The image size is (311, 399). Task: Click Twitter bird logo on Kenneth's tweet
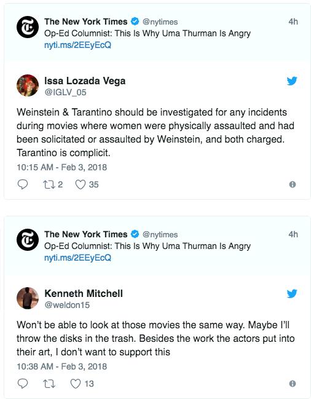tap(292, 294)
